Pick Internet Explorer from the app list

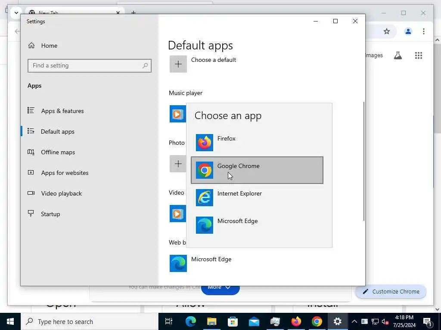point(257,198)
